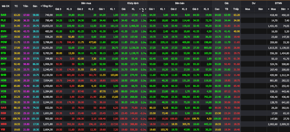Open the POW stock ticker

tap(3, 42)
